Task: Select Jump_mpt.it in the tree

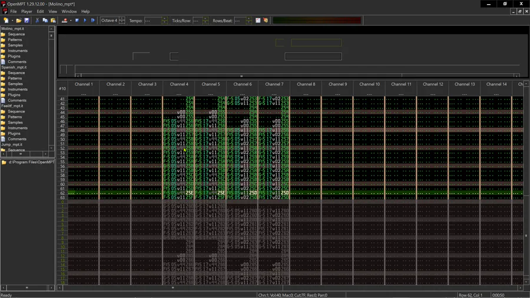Action: pos(12,145)
